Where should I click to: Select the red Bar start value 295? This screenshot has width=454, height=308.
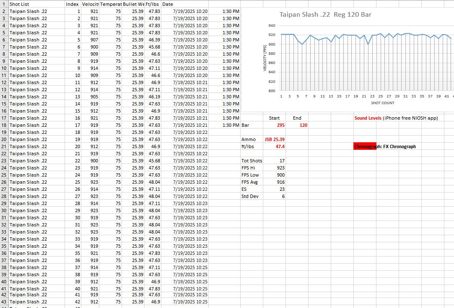pyautogui.click(x=274, y=125)
